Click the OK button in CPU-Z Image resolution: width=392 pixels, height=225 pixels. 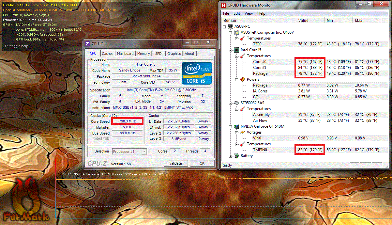(202, 163)
